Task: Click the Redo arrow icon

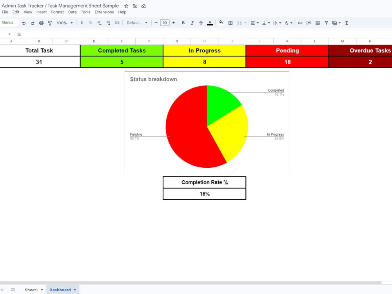Action: (x=33, y=23)
